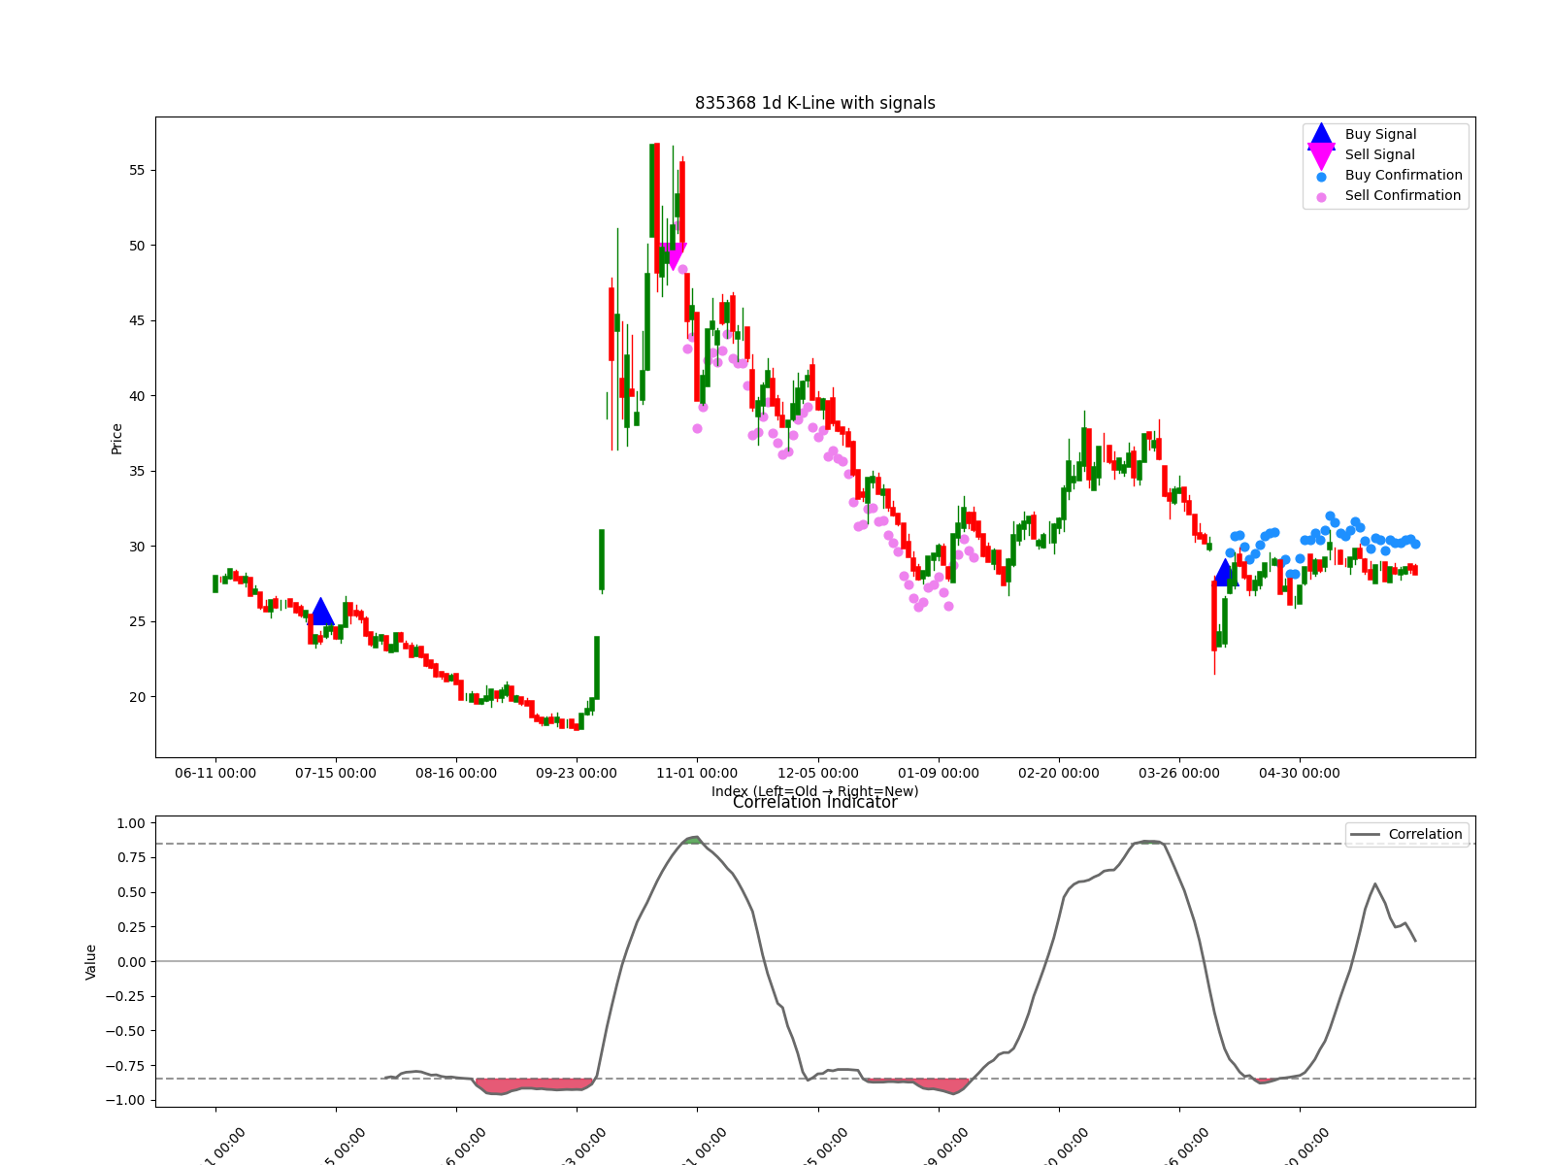
Task: Click the correlation axis tick '0.00'
Action: (130, 962)
